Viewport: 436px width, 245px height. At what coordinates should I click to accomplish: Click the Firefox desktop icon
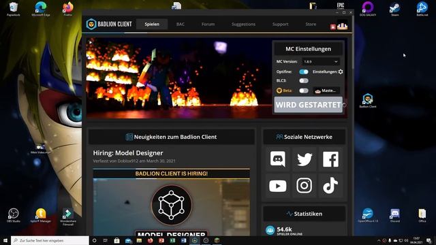pos(68,9)
